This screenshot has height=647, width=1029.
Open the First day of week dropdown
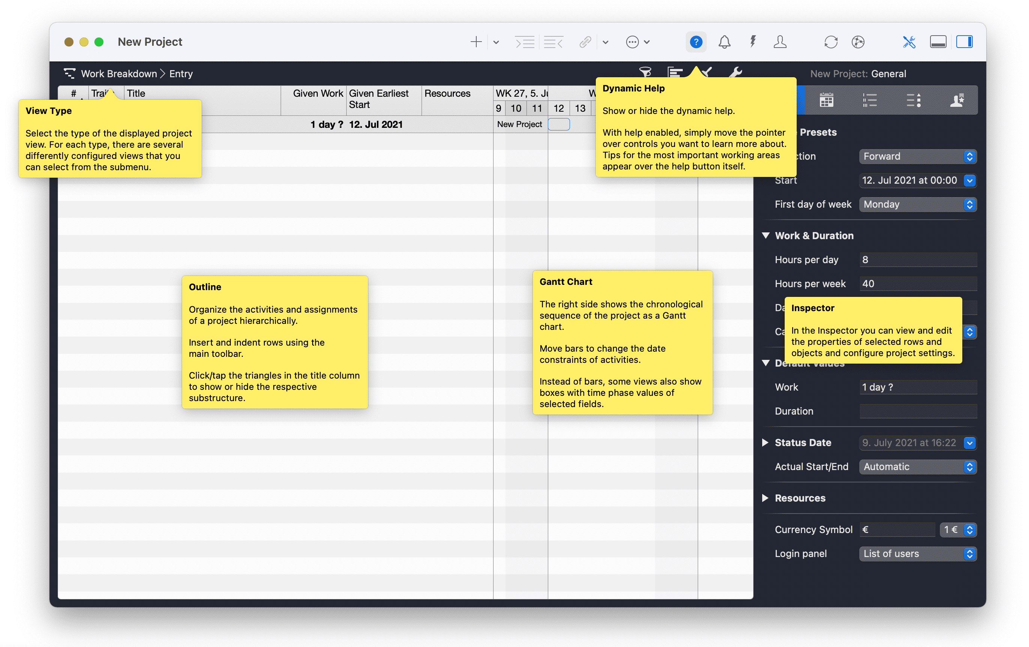point(917,204)
